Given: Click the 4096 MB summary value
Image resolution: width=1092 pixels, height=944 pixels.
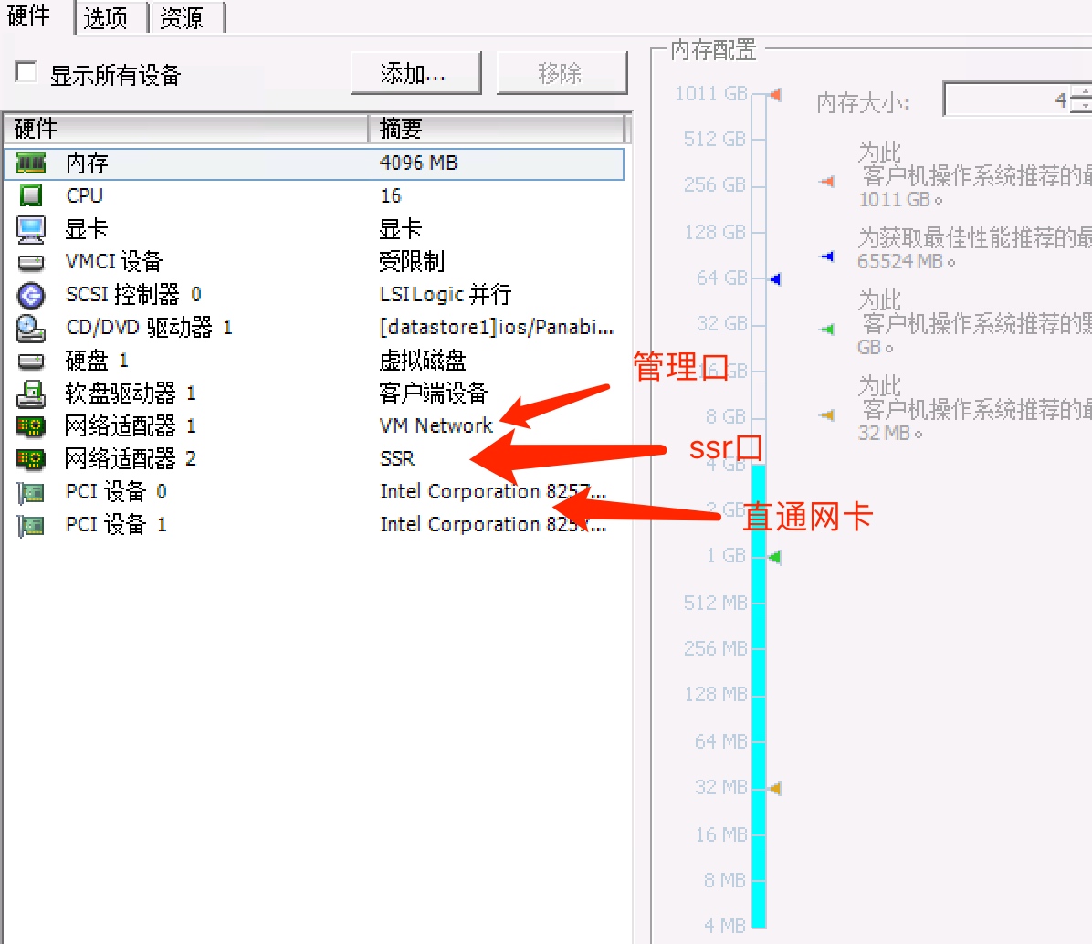Looking at the screenshot, I should (x=418, y=163).
